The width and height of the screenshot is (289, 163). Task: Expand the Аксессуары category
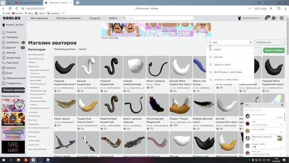(x=49, y=141)
